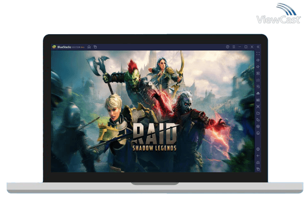Image resolution: width=307 pixels, height=211 pixels.
Task: Click the circular icon below the layers icon
Action: pos(258,133)
